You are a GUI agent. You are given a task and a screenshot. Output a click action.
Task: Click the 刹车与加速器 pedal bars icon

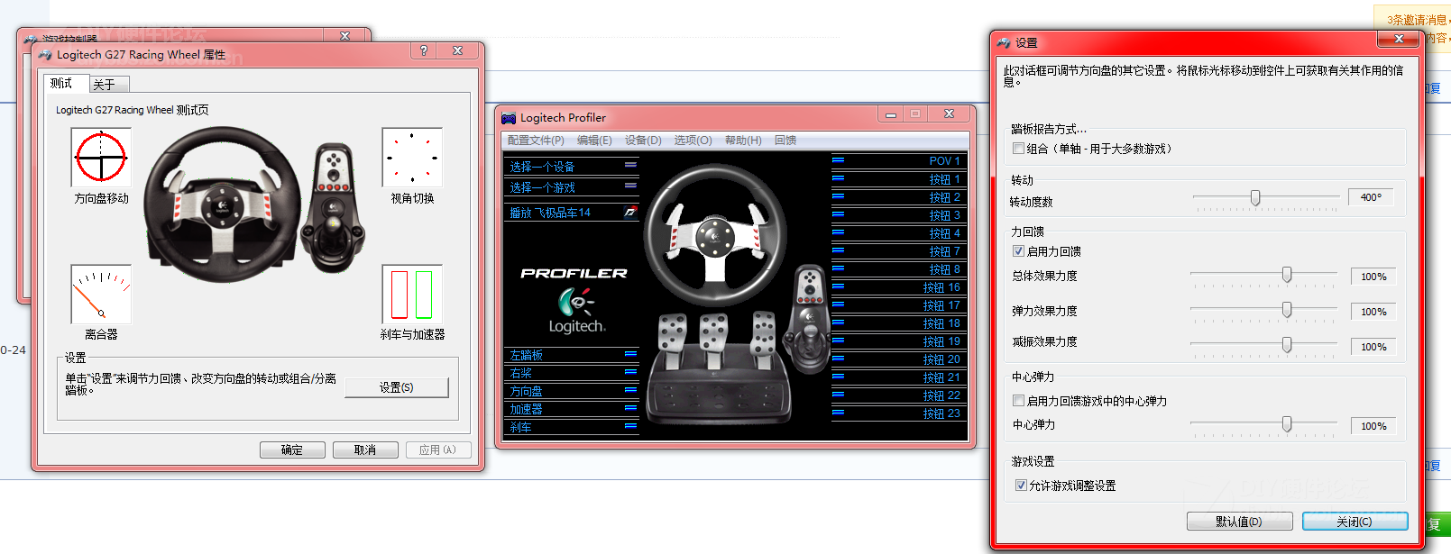tap(412, 294)
